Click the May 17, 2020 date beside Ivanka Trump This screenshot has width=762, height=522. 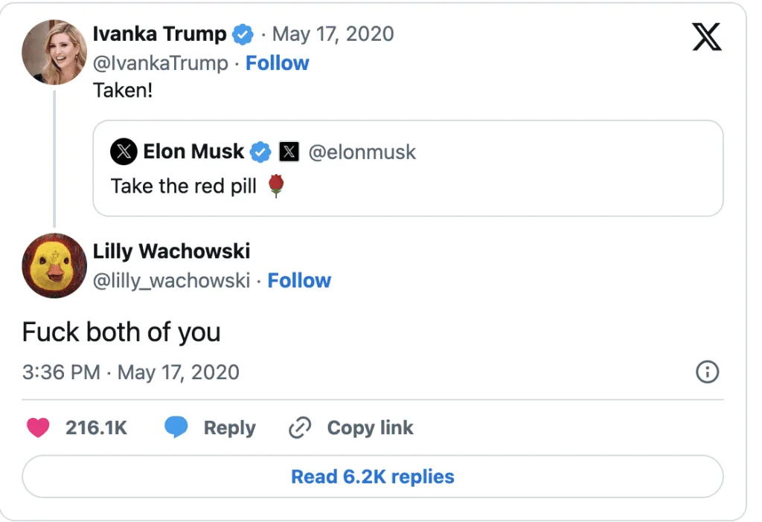[333, 34]
